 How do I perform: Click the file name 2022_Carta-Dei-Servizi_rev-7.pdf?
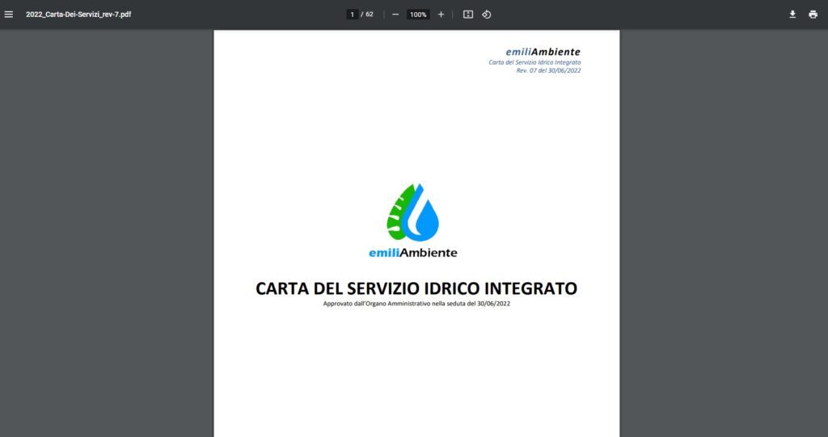(x=78, y=15)
